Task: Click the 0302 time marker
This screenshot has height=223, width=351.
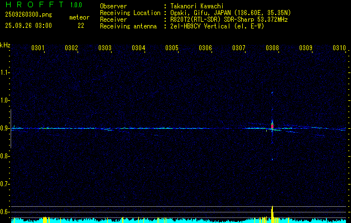Action: (x=71, y=47)
